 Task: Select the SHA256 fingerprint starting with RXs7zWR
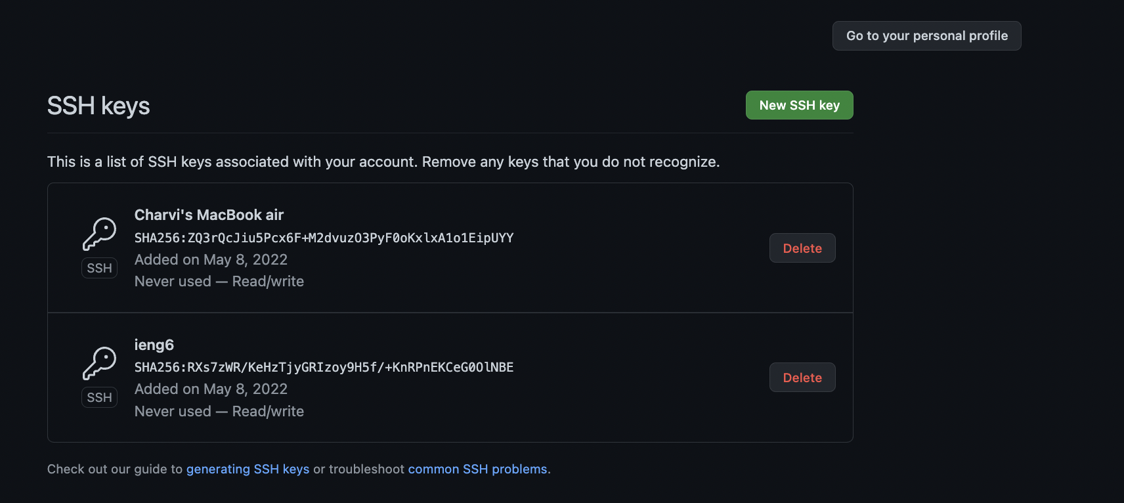pyautogui.click(x=324, y=367)
